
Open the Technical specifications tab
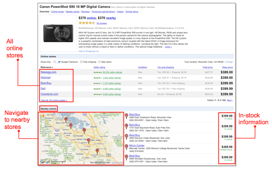pos(103,12)
